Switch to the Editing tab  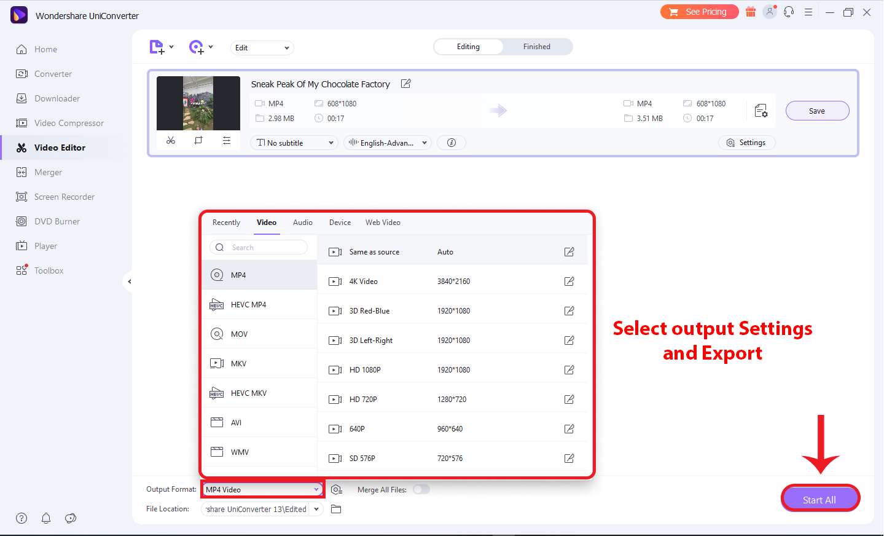click(468, 47)
